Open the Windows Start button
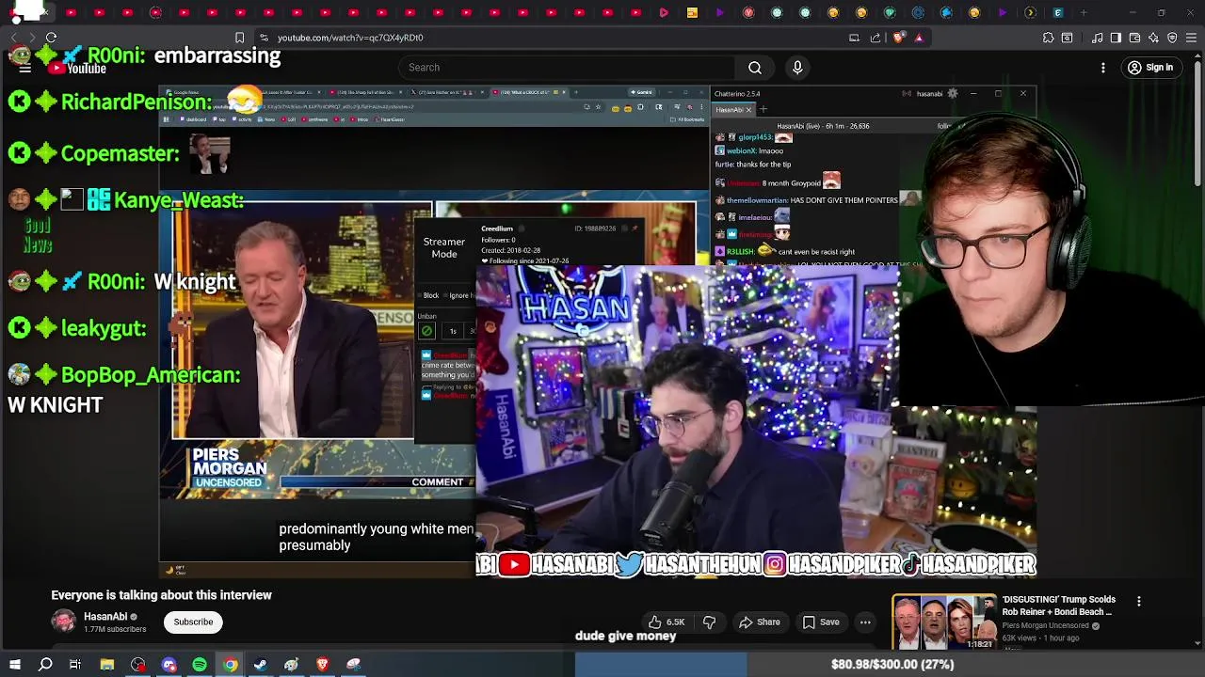 coord(15,665)
